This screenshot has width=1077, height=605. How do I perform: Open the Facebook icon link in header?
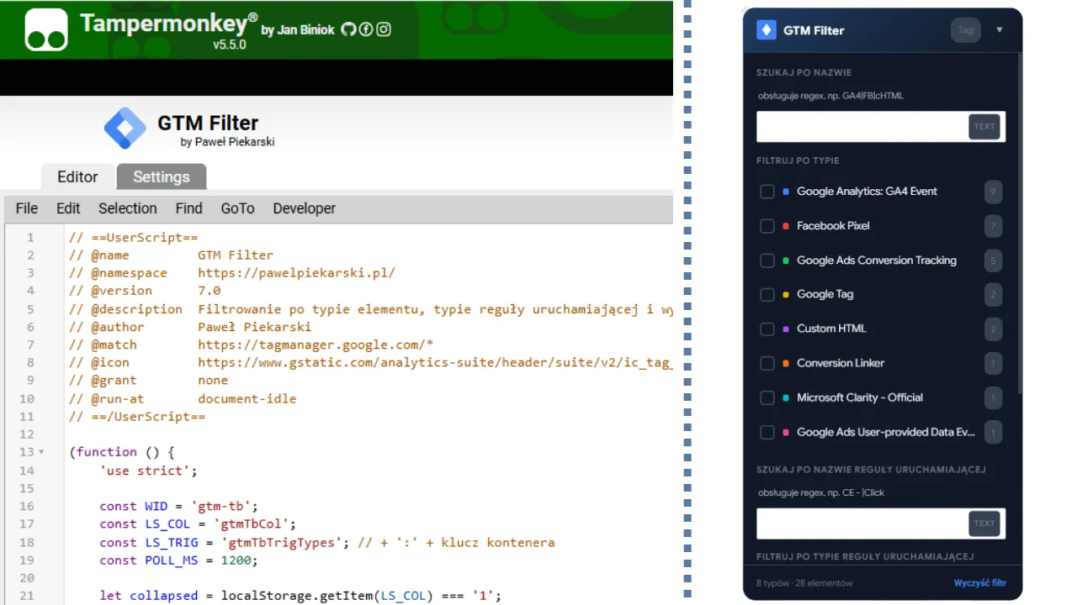(366, 29)
